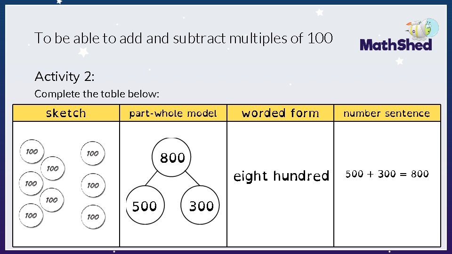The height and width of the screenshot is (254, 452).
Task: Select the 'worded form' column header
Action: 280,113
